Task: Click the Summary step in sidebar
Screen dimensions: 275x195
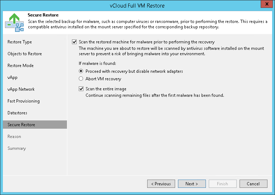Action: click(17, 148)
